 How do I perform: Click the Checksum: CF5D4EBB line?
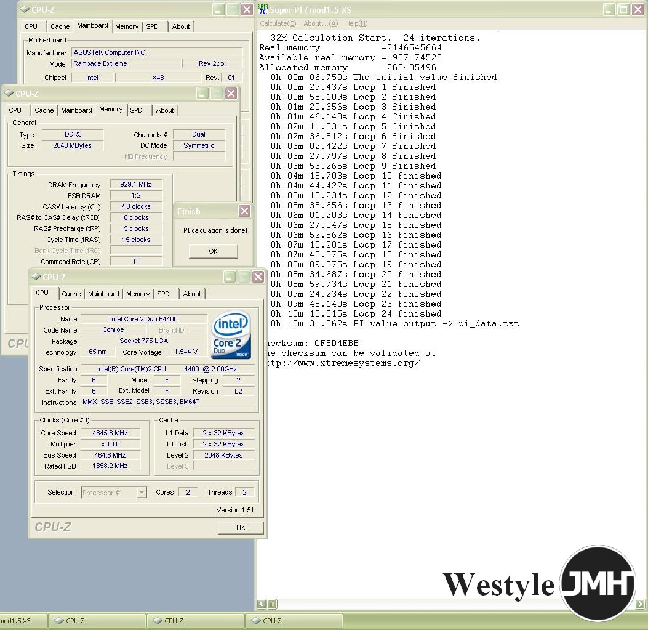click(x=312, y=343)
